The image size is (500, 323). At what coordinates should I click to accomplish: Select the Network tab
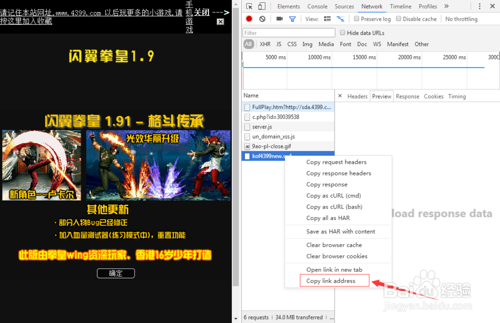coord(372,6)
